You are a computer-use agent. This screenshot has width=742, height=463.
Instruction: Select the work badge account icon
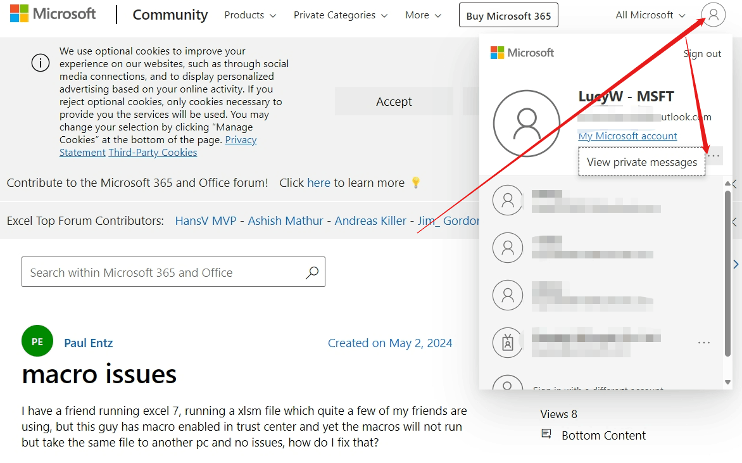tap(507, 342)
